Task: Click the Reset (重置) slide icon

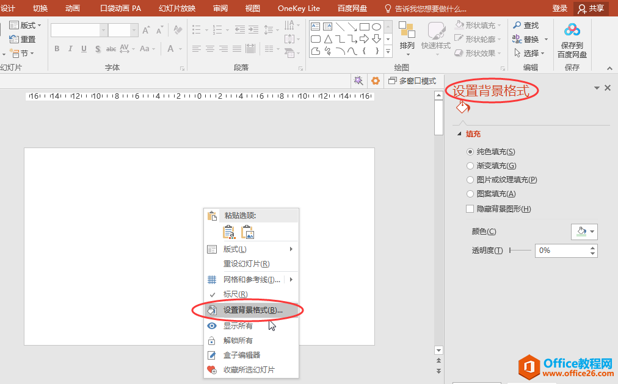Action: pyautogui.click(x=15, y=39)
